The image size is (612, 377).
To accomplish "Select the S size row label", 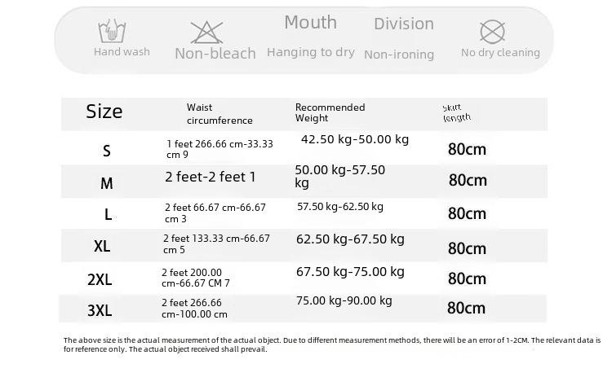I will [x=107, y=151].
